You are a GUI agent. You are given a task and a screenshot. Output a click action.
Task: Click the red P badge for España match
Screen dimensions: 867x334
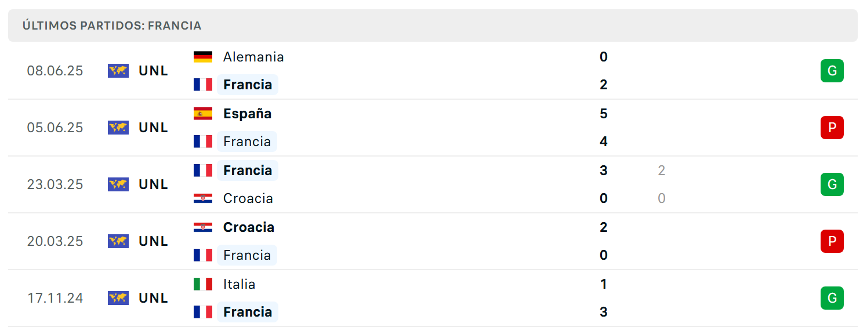coord(832,128)
